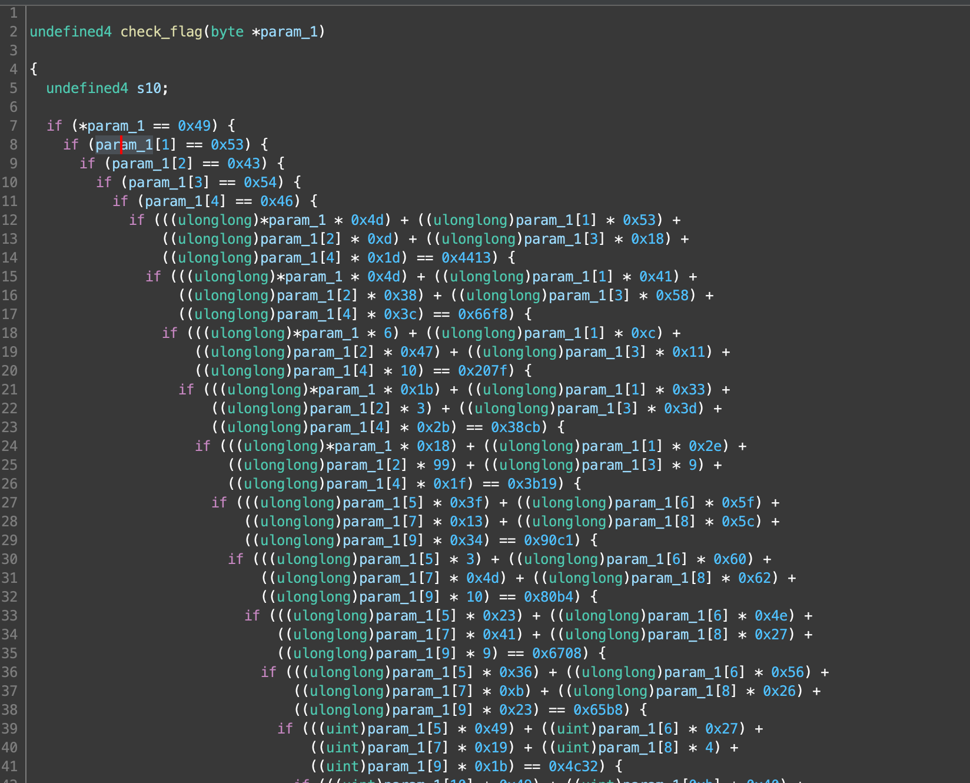Click the highlighted param_1 on line 8
Image resolution: width=970 pixels, height=783 pixels.
click(x=124, y=145)
